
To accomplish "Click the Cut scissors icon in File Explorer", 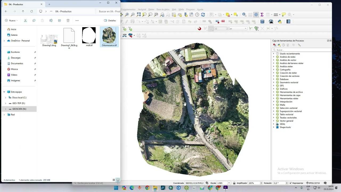I will pos(25,21).
